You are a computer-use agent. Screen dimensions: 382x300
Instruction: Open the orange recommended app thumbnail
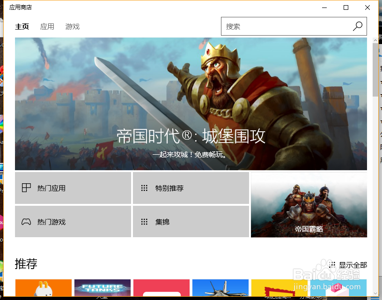click(x=44, y=288)
